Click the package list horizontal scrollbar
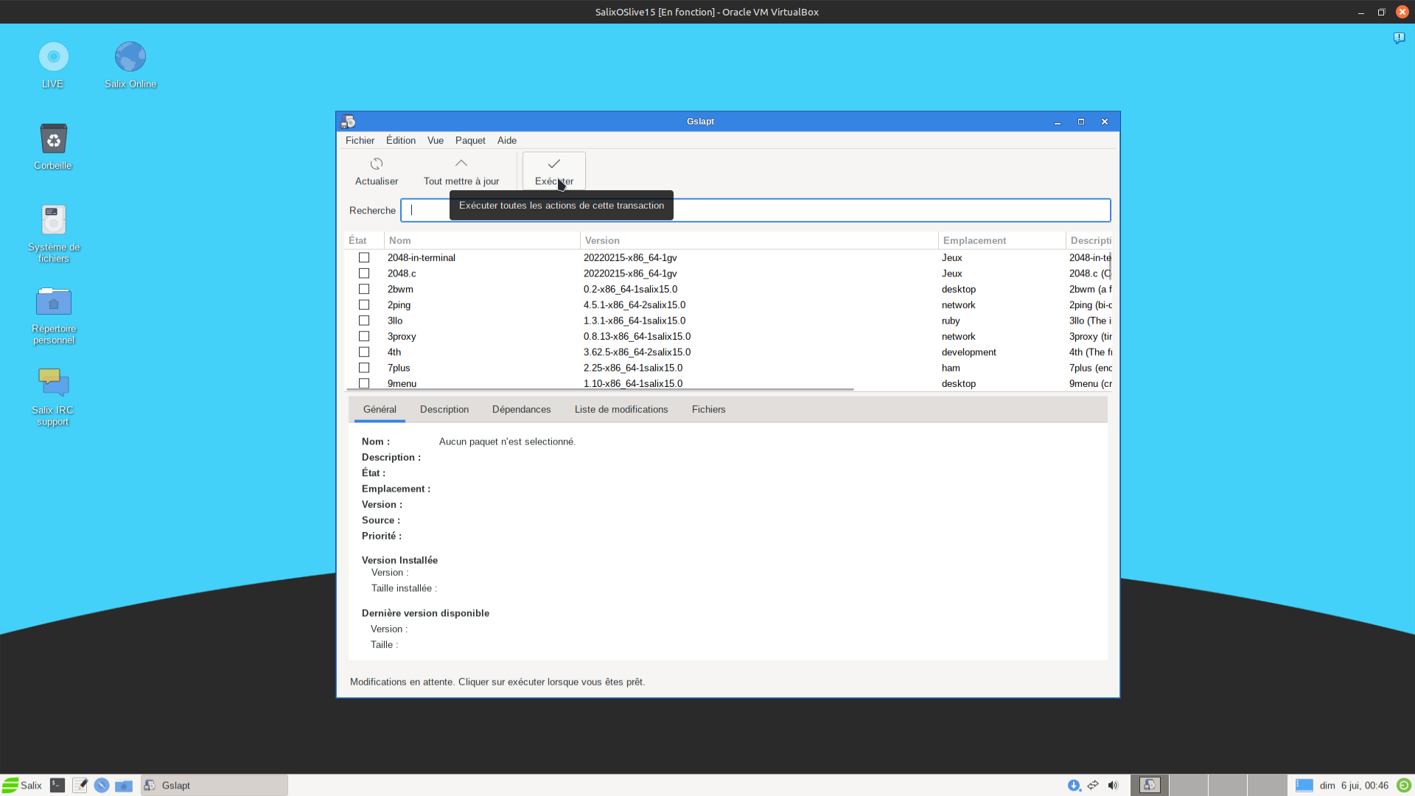The width and height of the screenshot is (1415, 796). click(x=599, y=389)
